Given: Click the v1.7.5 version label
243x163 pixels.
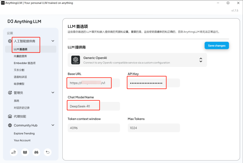Looking at the screenshot, I should coord(235,11).
